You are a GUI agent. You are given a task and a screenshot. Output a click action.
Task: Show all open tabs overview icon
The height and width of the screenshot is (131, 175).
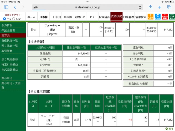[169, 7]
